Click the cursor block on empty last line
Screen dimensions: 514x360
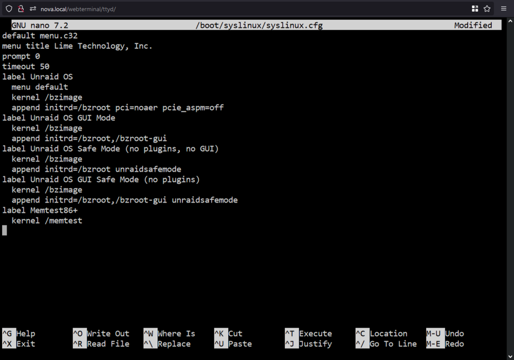click(x=5, y=230)
